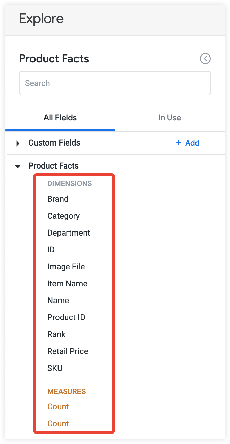The image size is (230, 444).
Task: Expand the Custom Fields disclosure triangle
Action: click(x=17, y=143)
